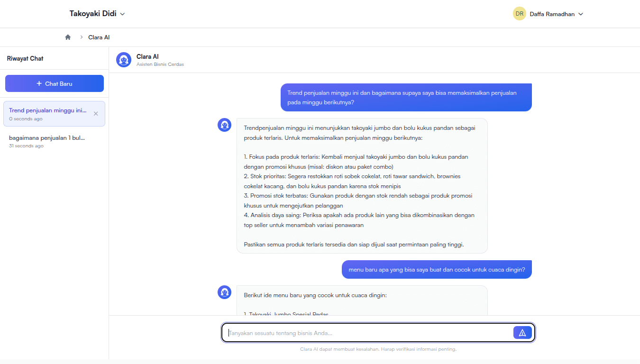
Task: Click the '0 seconds ago' timestamp
Action: pos(26,119)
